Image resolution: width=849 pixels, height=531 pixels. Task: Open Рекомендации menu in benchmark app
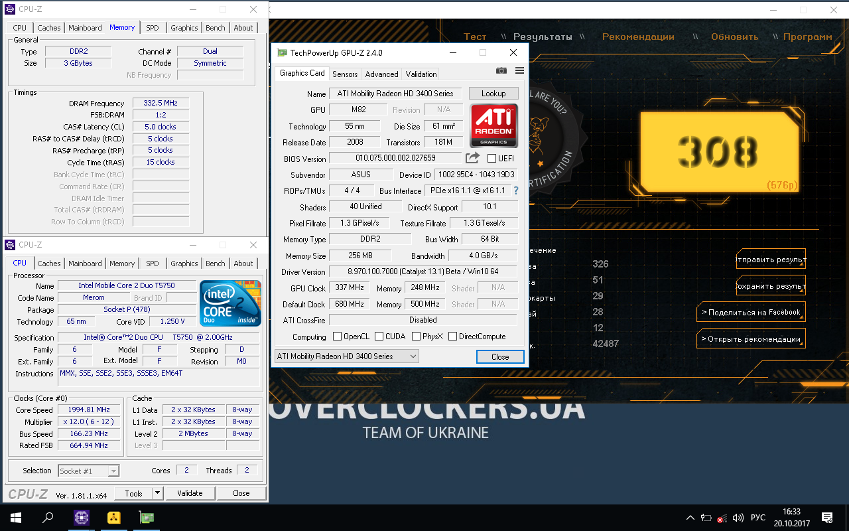click(638, 37)
